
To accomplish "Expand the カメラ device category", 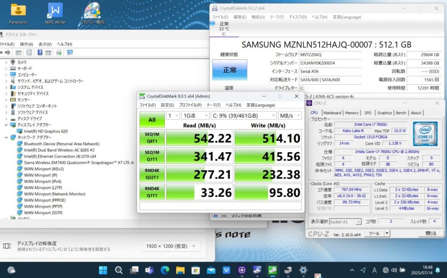I will coord(6,62).
